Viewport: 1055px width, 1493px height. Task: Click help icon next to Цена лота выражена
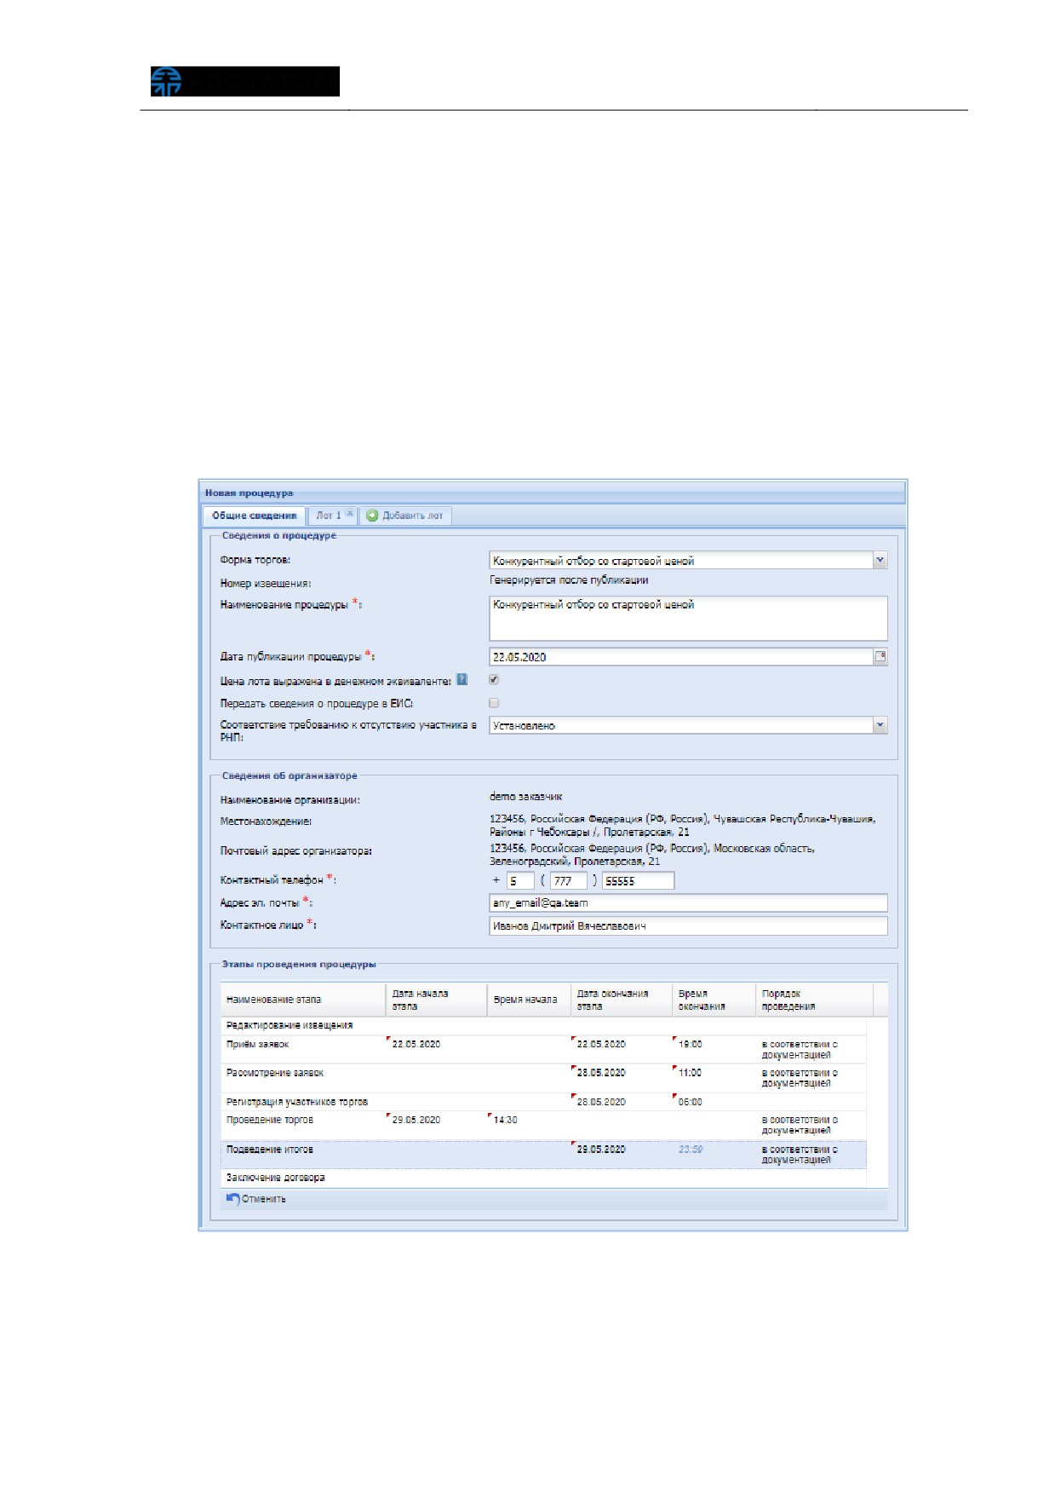(x=462, y=679)
